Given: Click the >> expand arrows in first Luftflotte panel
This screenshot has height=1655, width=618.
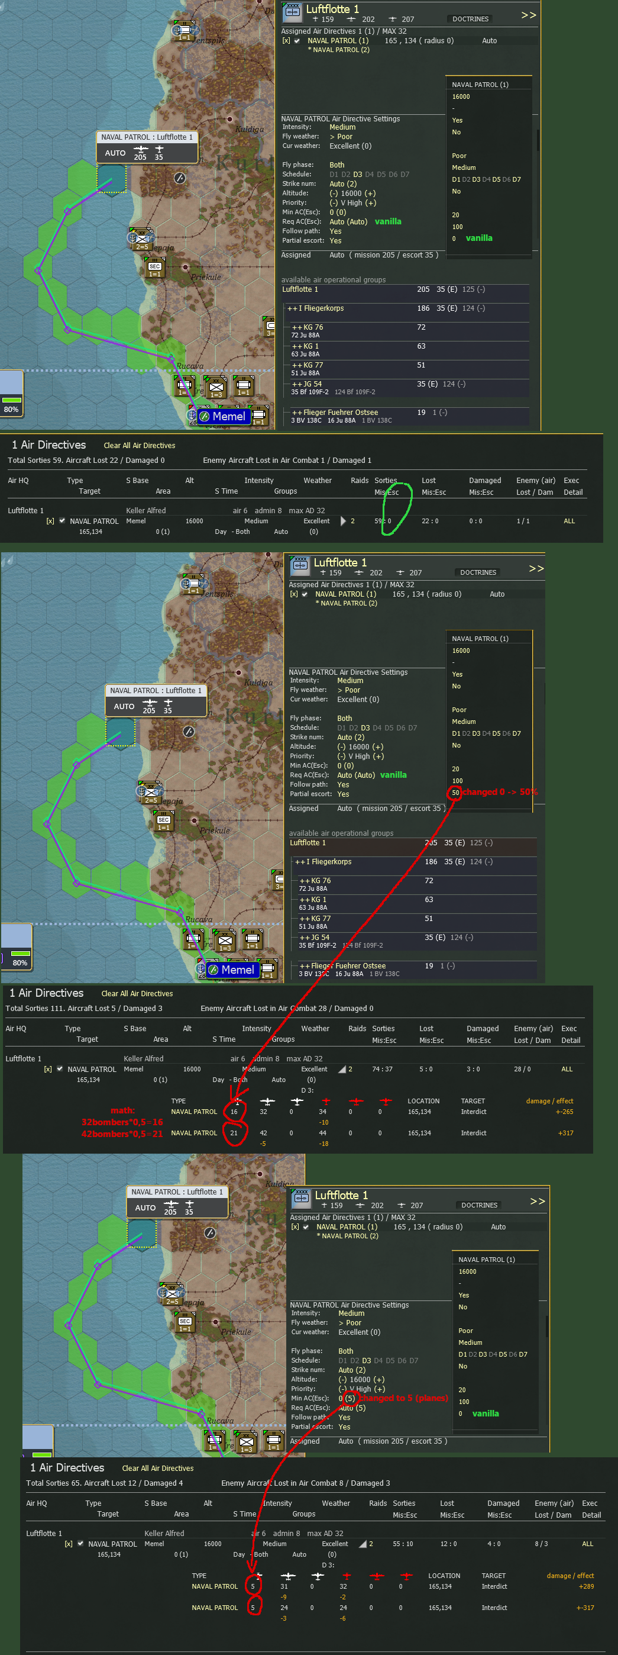Looking at the screenshot, I should [528, 15].
